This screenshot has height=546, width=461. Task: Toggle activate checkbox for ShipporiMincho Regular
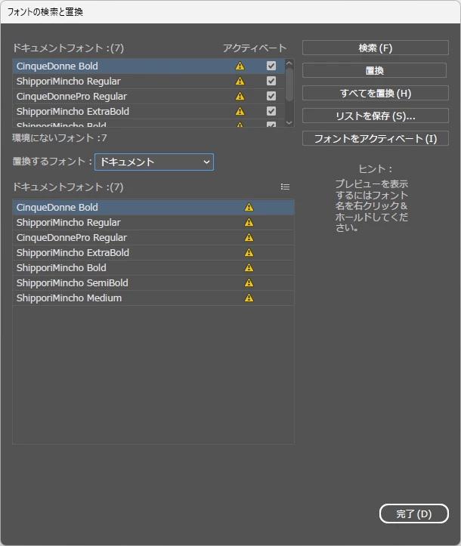click(271, 81)
